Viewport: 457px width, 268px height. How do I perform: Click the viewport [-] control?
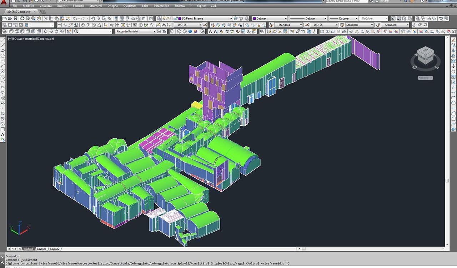10,39
